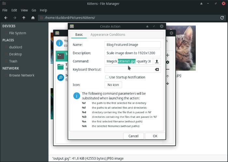Enable Use Startup Notification checkbox
228x162 pixels.
tap(107, 77)
